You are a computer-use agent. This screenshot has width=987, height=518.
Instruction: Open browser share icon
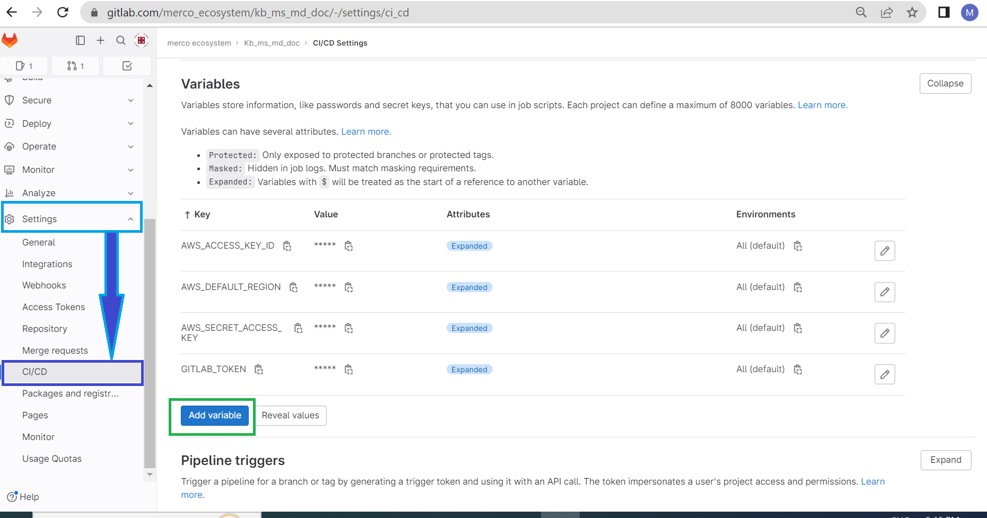coord(887,12)
